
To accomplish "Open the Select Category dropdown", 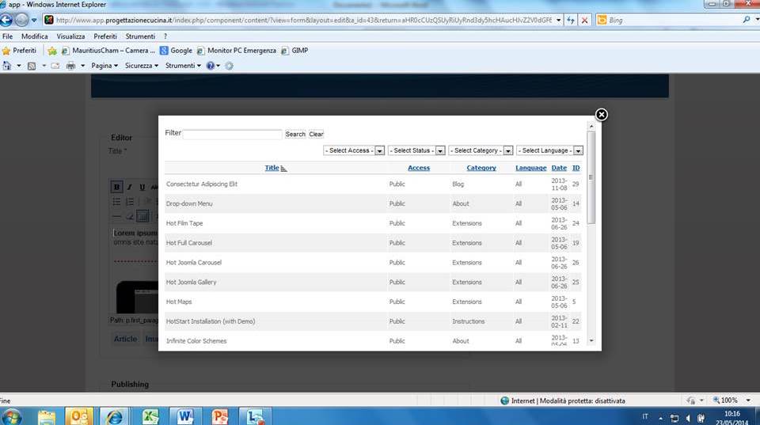I will point(481,150).
